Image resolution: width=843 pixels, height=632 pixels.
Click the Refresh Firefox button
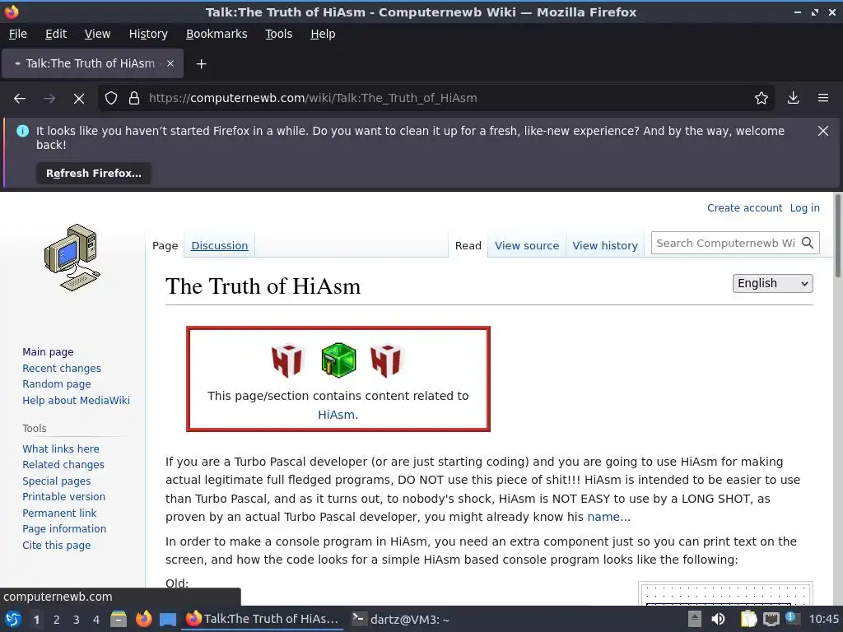[x=94, y=173]
